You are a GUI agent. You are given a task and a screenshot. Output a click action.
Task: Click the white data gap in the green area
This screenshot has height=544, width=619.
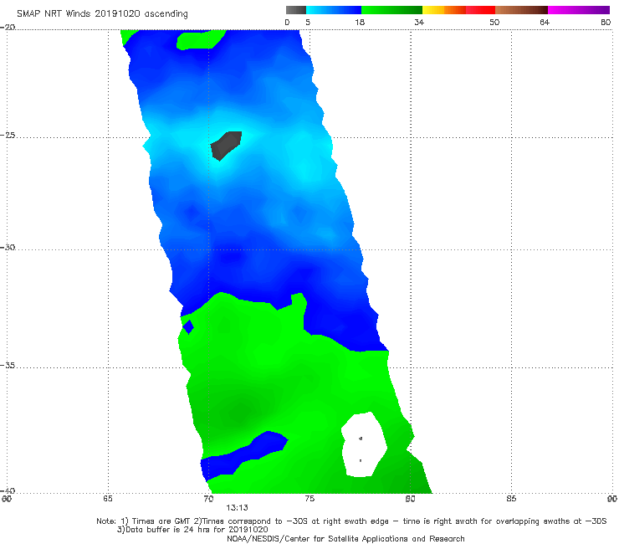(x=364, y=444)
